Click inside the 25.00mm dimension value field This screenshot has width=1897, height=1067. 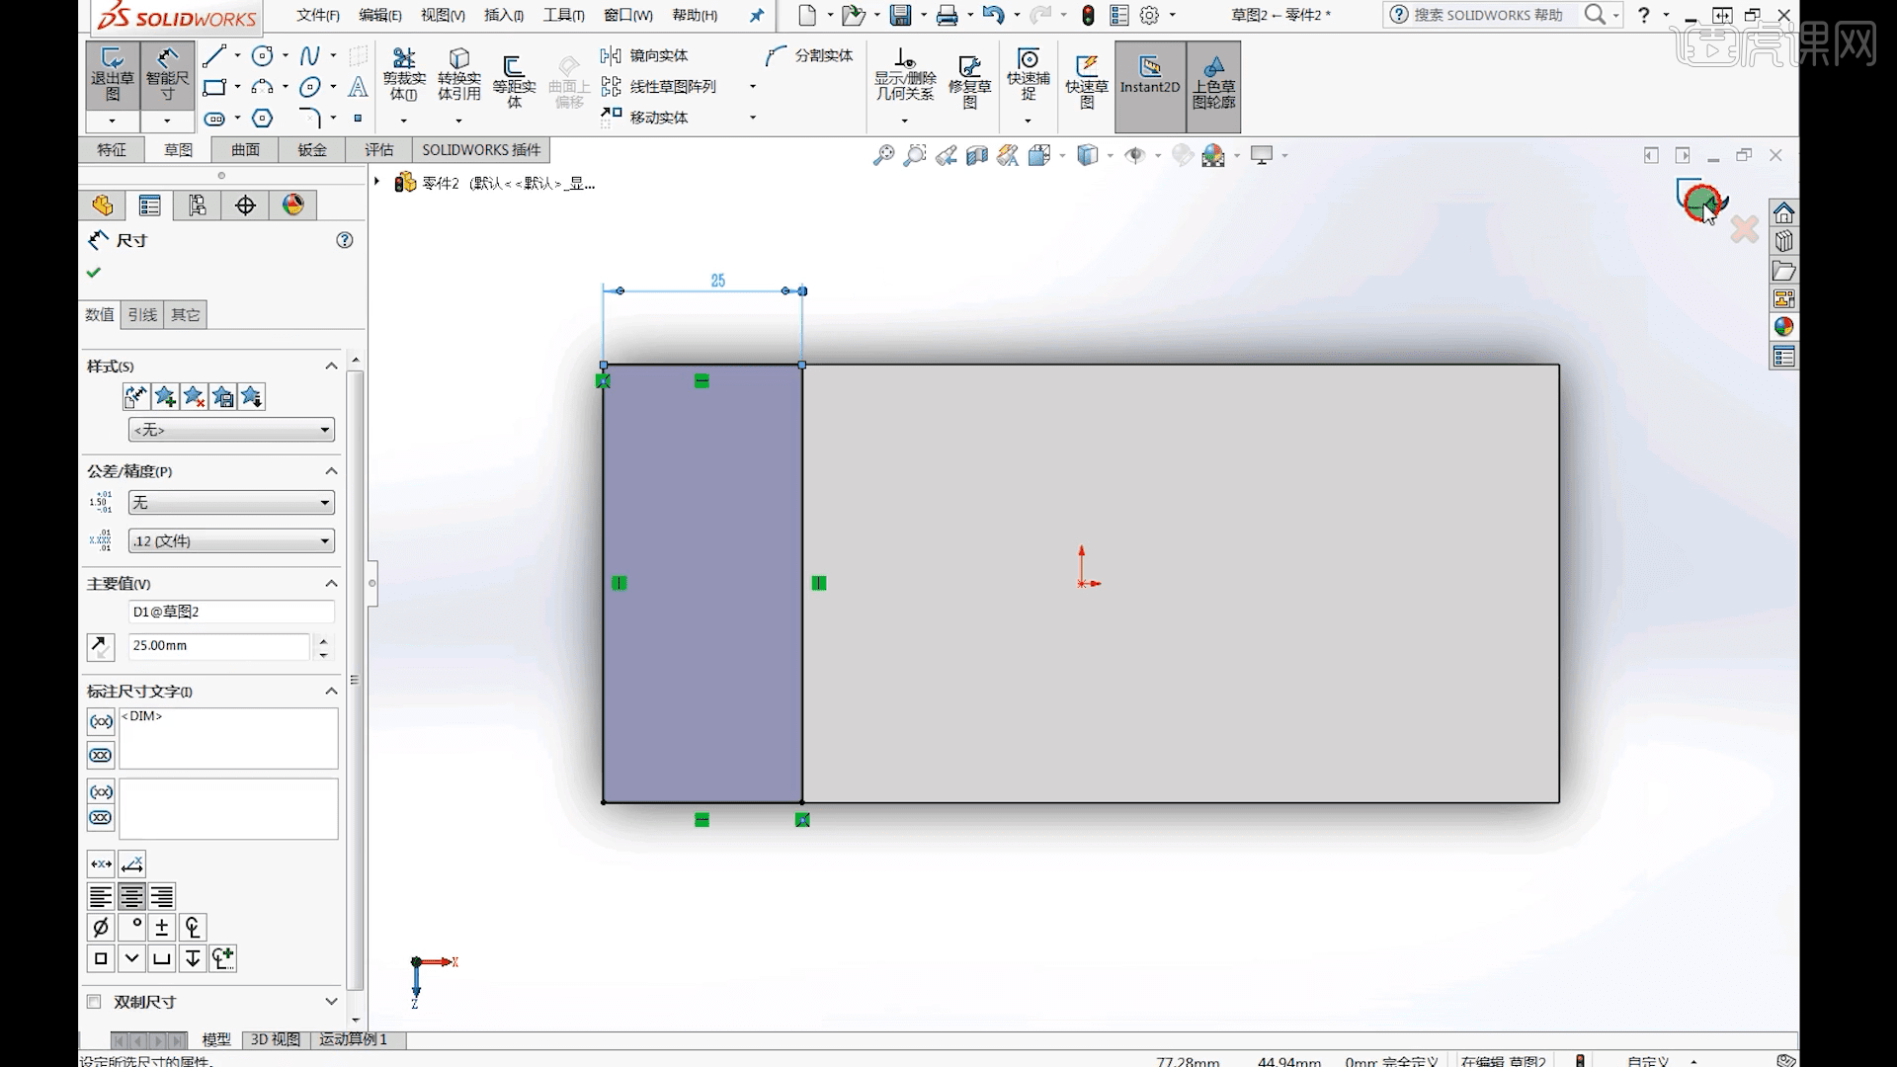tap(217, 645)
